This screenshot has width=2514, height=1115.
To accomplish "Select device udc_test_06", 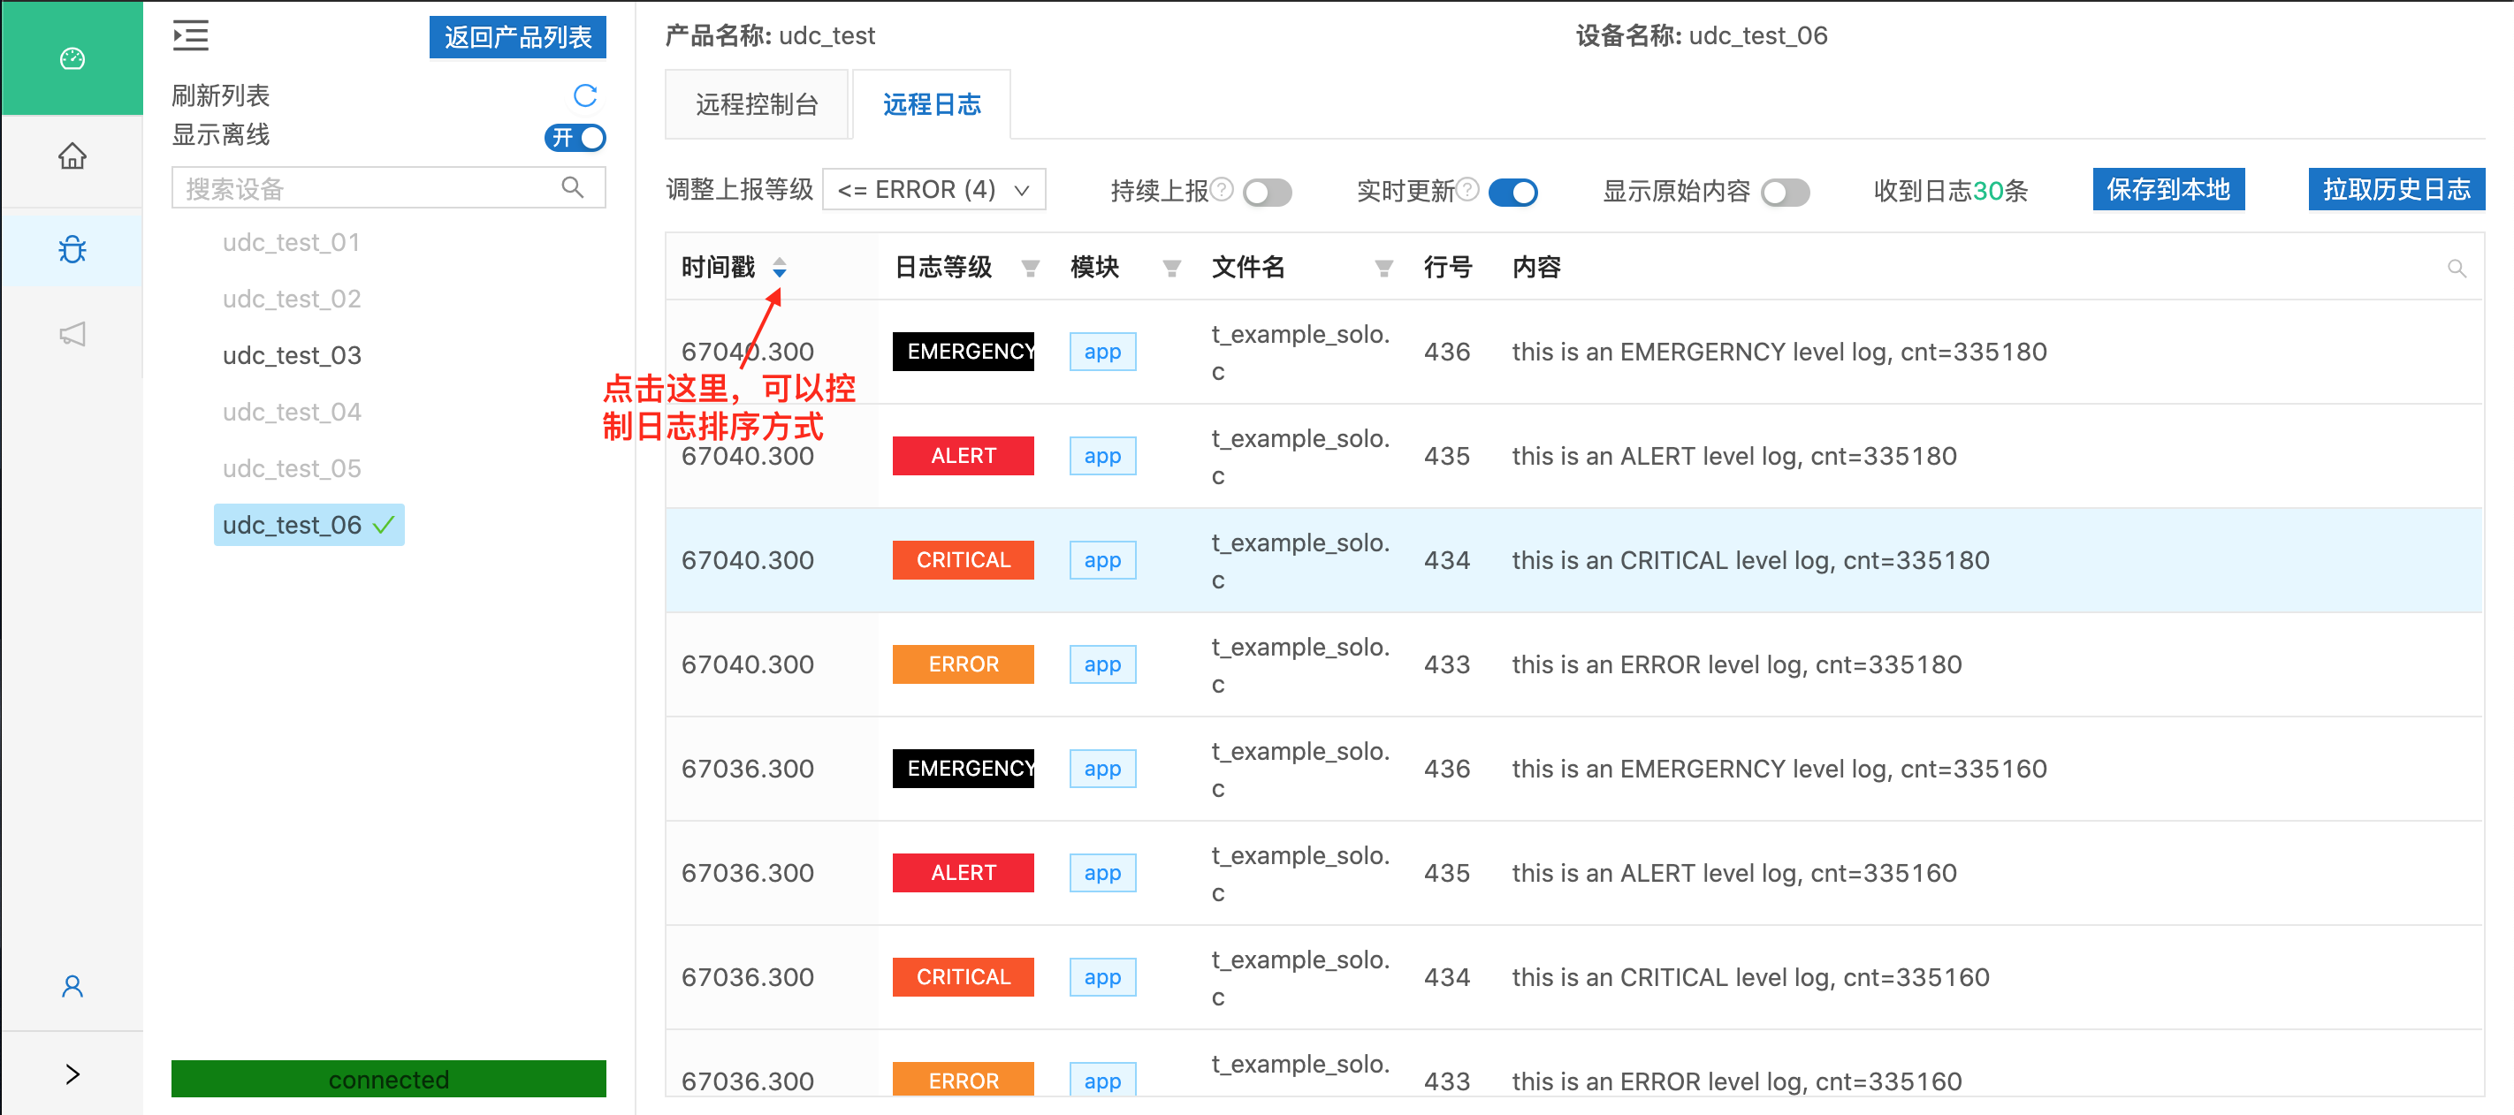I will pos(309,525).
